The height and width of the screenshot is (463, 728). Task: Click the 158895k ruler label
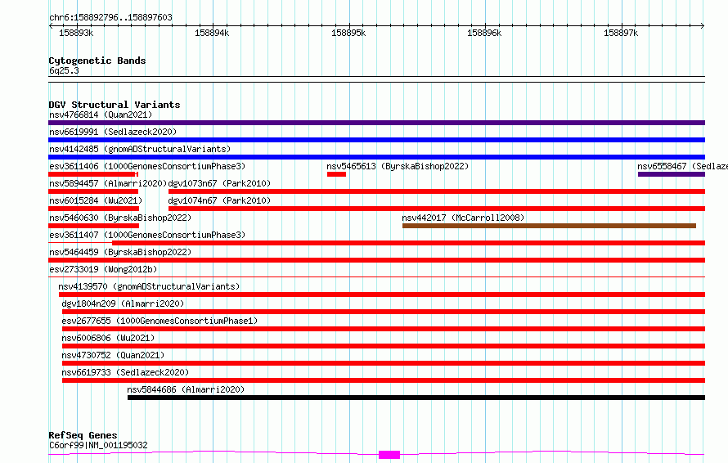click(348, 33)
